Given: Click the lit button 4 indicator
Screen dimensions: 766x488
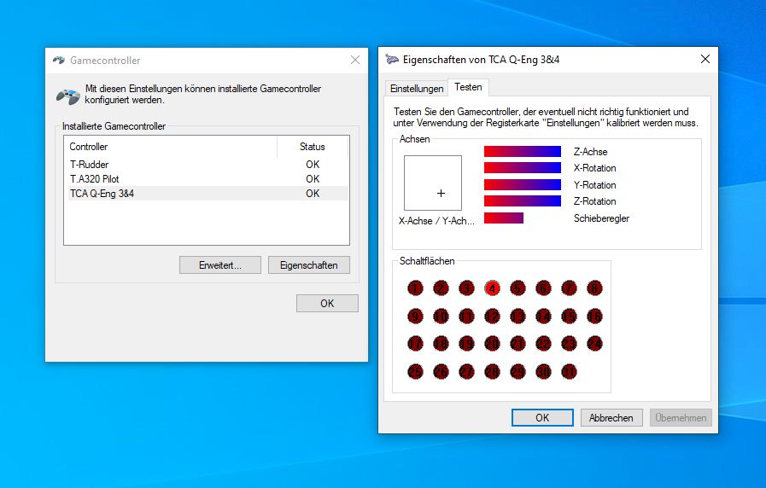Looking at the screenshot, I should (x=492, y=288).
